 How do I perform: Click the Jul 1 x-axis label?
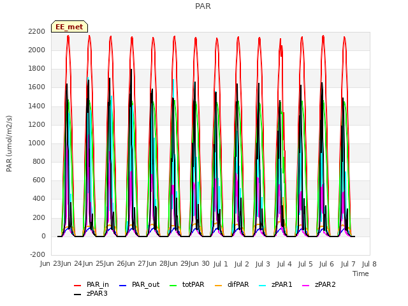[x=221, y=264]
